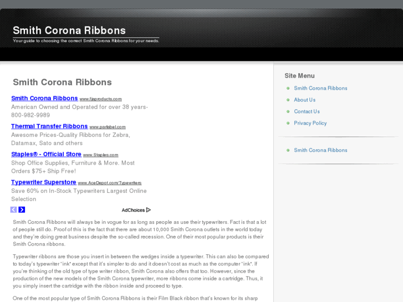Click the next ads arrow icon
403x302 pixels.
[x=22, y=209]
